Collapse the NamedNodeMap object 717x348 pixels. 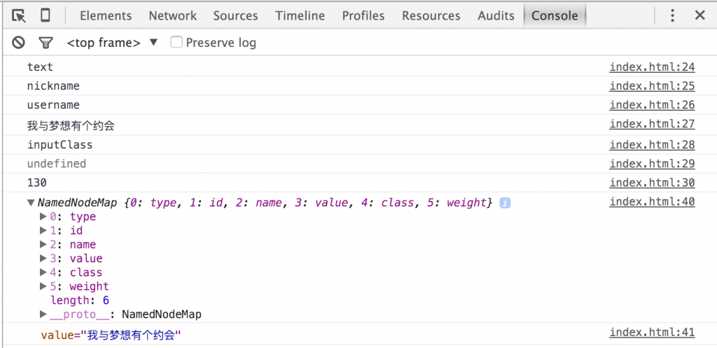point(31,202)
